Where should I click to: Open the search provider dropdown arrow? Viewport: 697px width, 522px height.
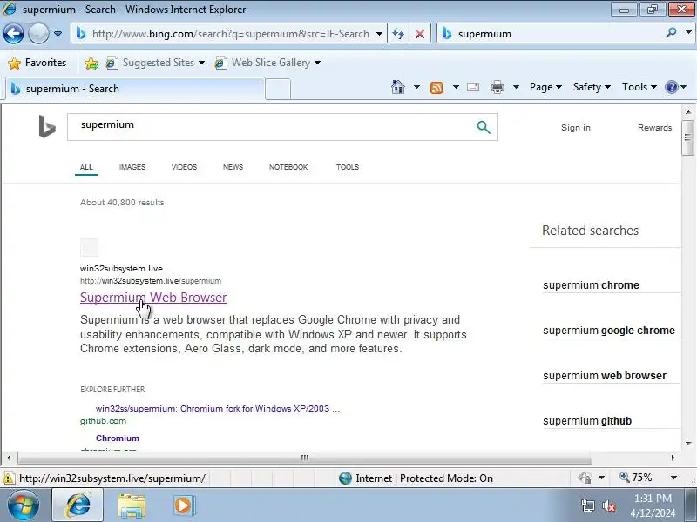[688, 33]
